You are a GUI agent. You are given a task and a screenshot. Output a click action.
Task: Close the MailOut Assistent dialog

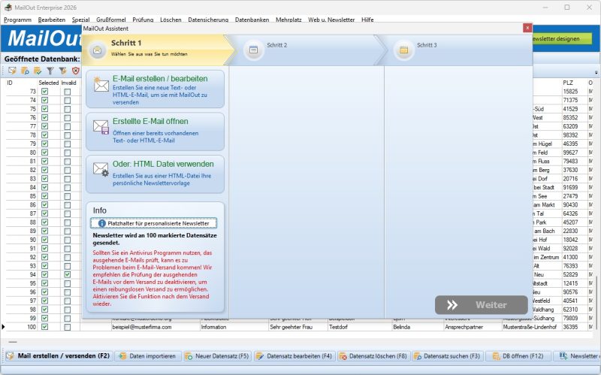click(x=527, y=28)
